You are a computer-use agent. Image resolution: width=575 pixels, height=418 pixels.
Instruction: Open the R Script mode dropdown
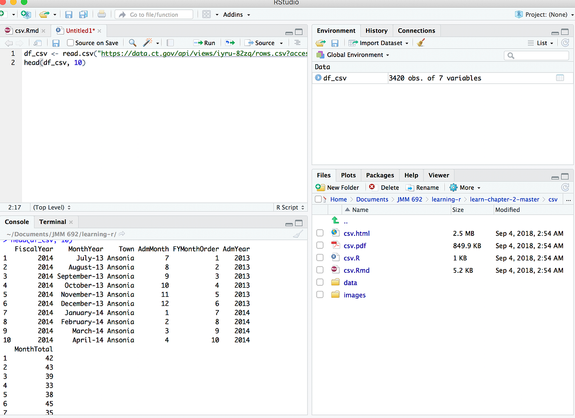(x=290, y=207)
